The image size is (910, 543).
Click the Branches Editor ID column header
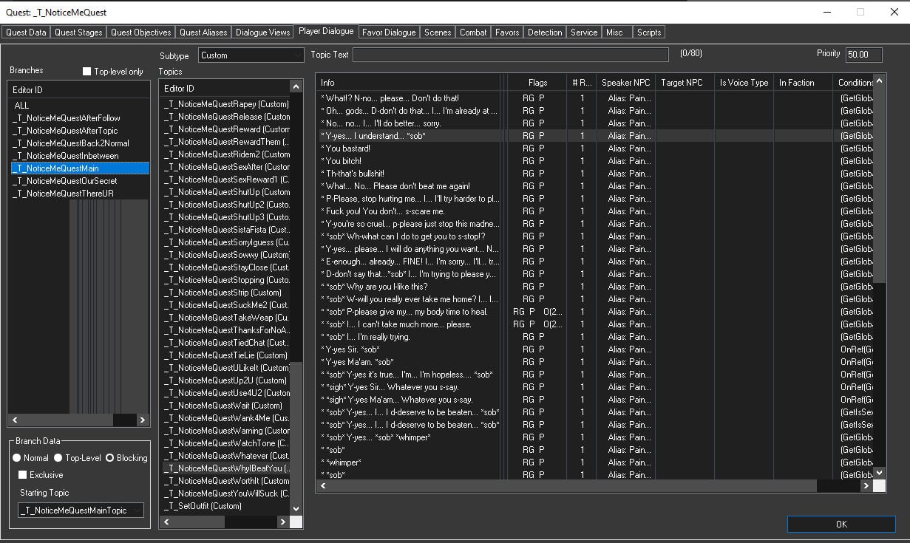79,89
